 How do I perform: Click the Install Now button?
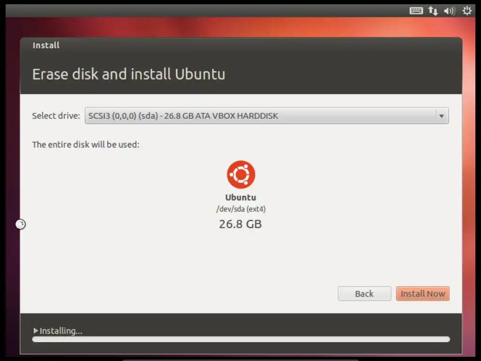pos(422,294)
